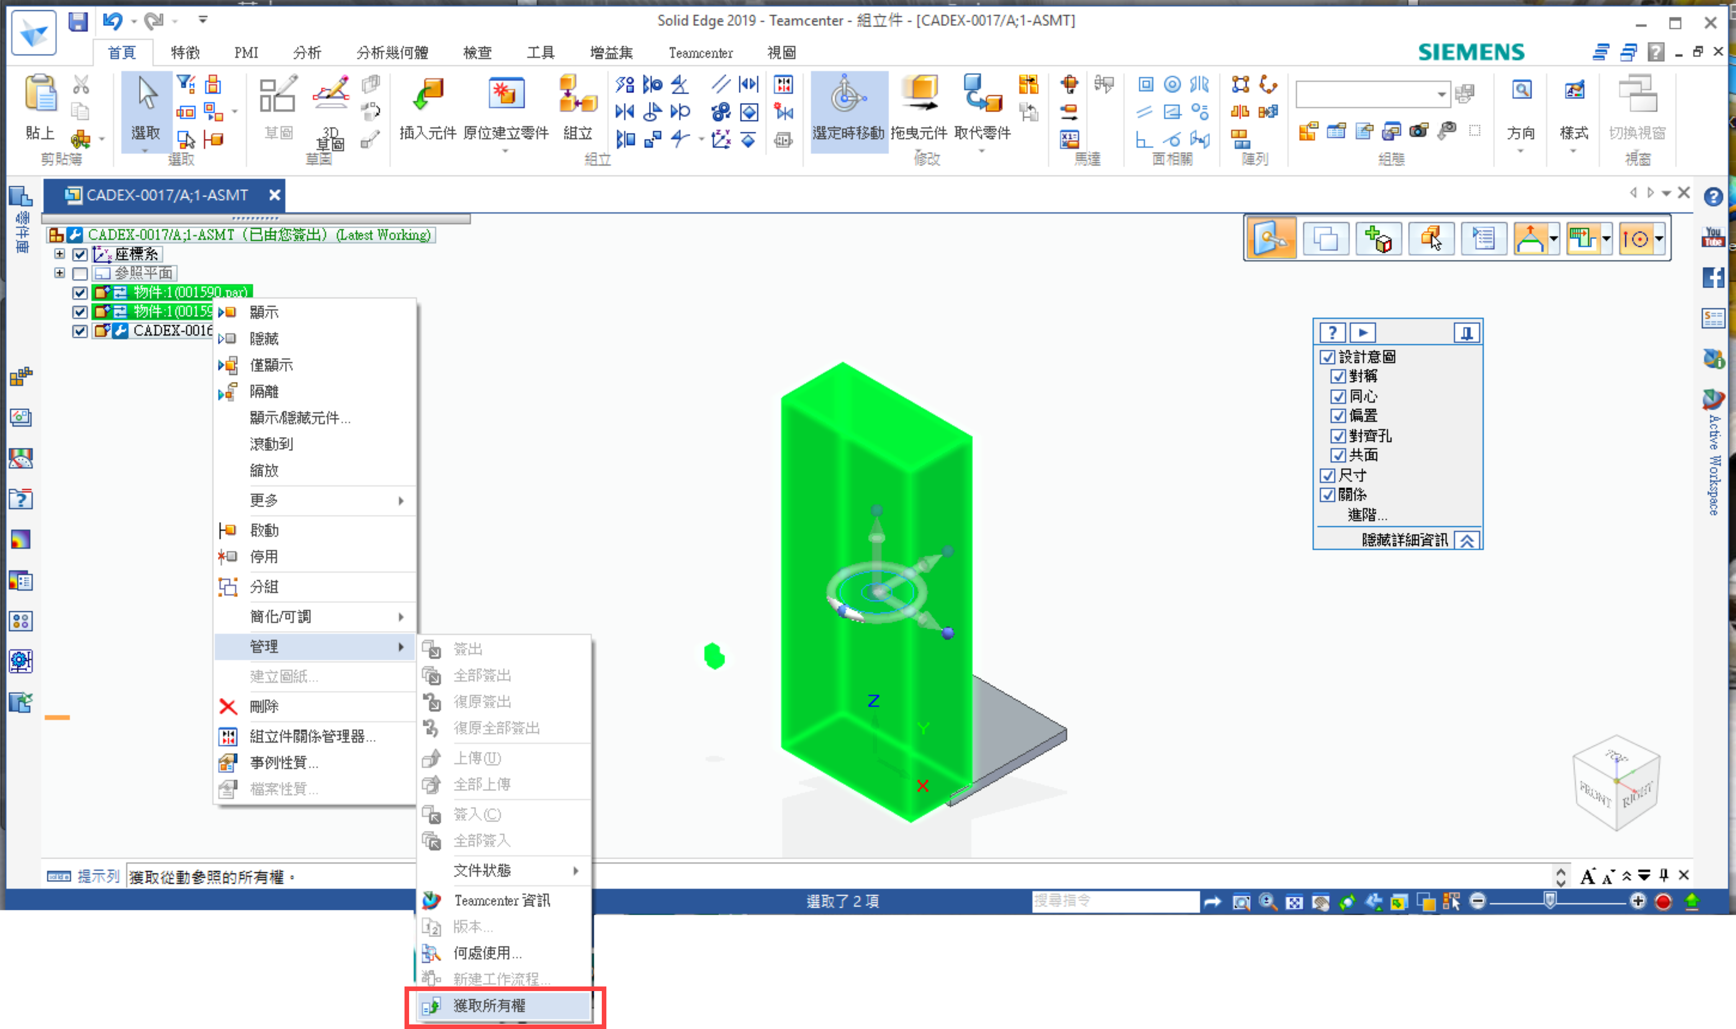
Task: Click the 零件庫 parts library sidebar icon
Action: pos(21,221)
